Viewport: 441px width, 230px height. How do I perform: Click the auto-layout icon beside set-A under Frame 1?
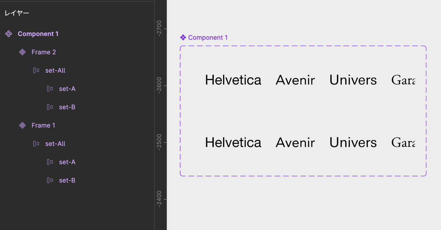coord(50,162)
